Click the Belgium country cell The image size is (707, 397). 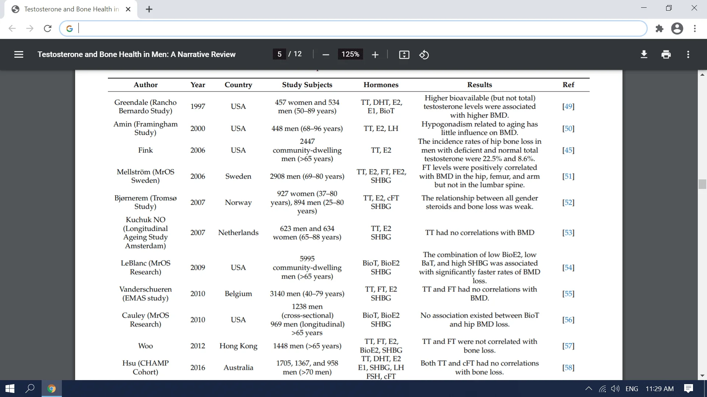(238, 293)
